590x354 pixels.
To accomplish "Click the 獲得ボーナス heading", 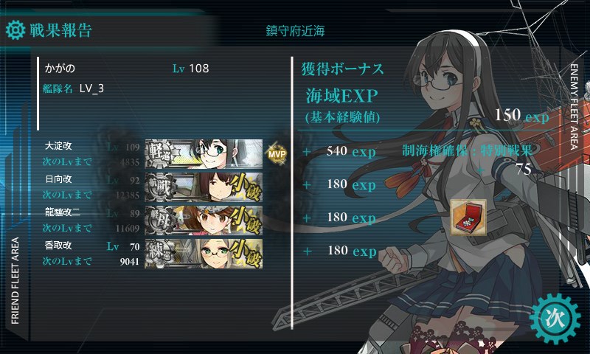I will click(x=342, y=69).
